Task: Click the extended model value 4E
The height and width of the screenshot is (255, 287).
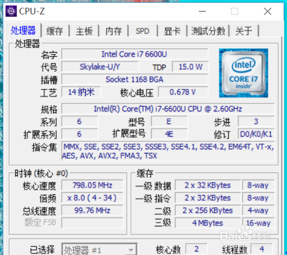Action: [169, 134]
